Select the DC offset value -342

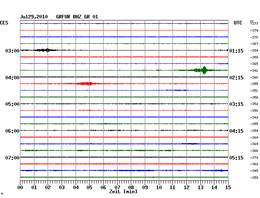coord(254,117)
